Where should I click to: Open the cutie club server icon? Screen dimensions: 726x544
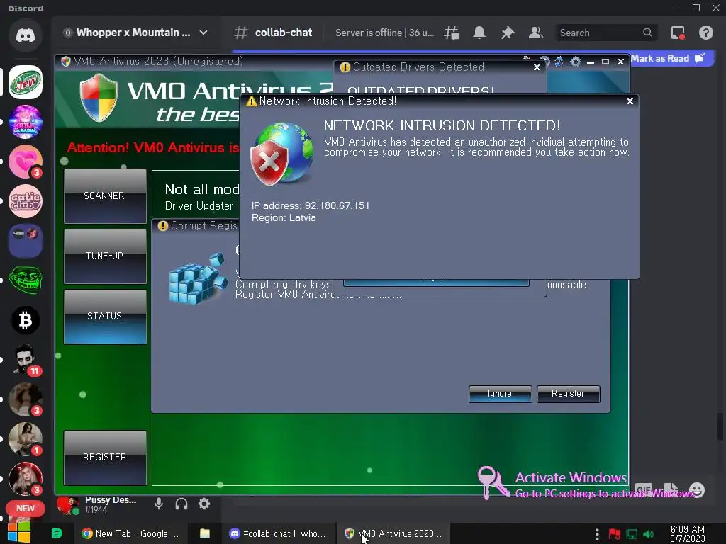[26, 201]
